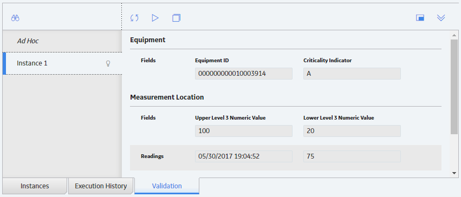The image size is (461, 197).
Task: Select Instance 1 in the list
Action: [x=62, y=63]
